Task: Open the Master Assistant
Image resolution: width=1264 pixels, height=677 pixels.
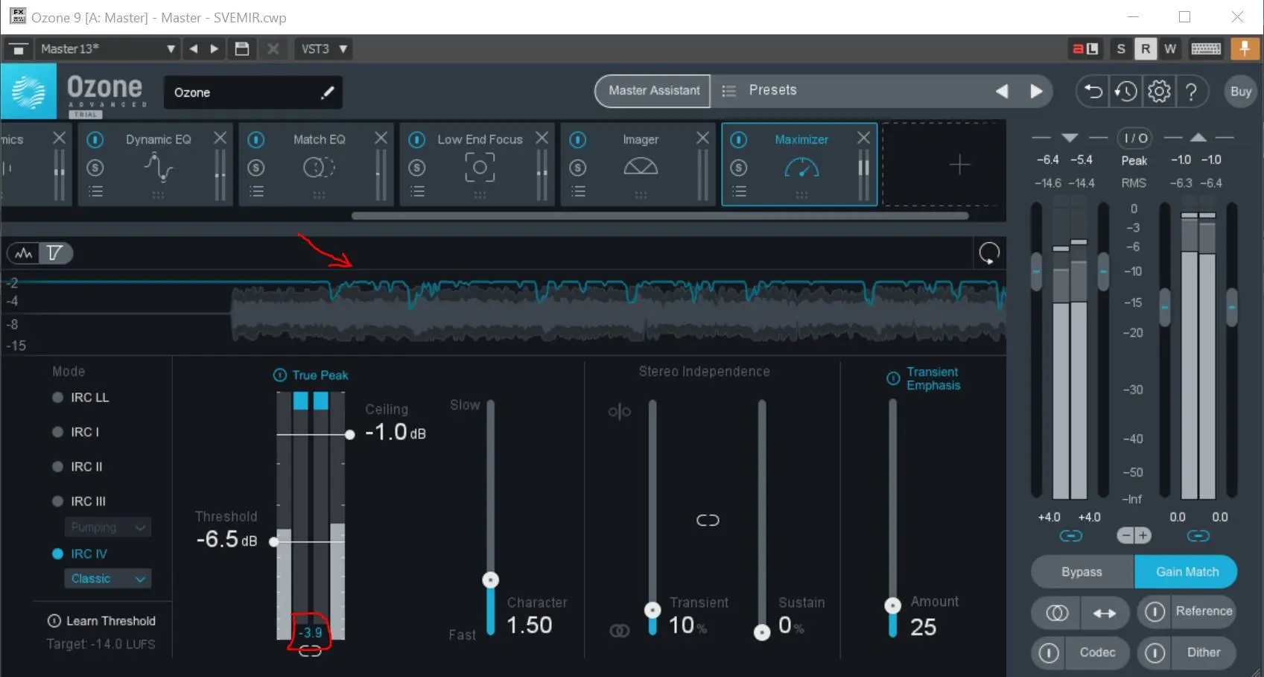Action: [653, 91]
